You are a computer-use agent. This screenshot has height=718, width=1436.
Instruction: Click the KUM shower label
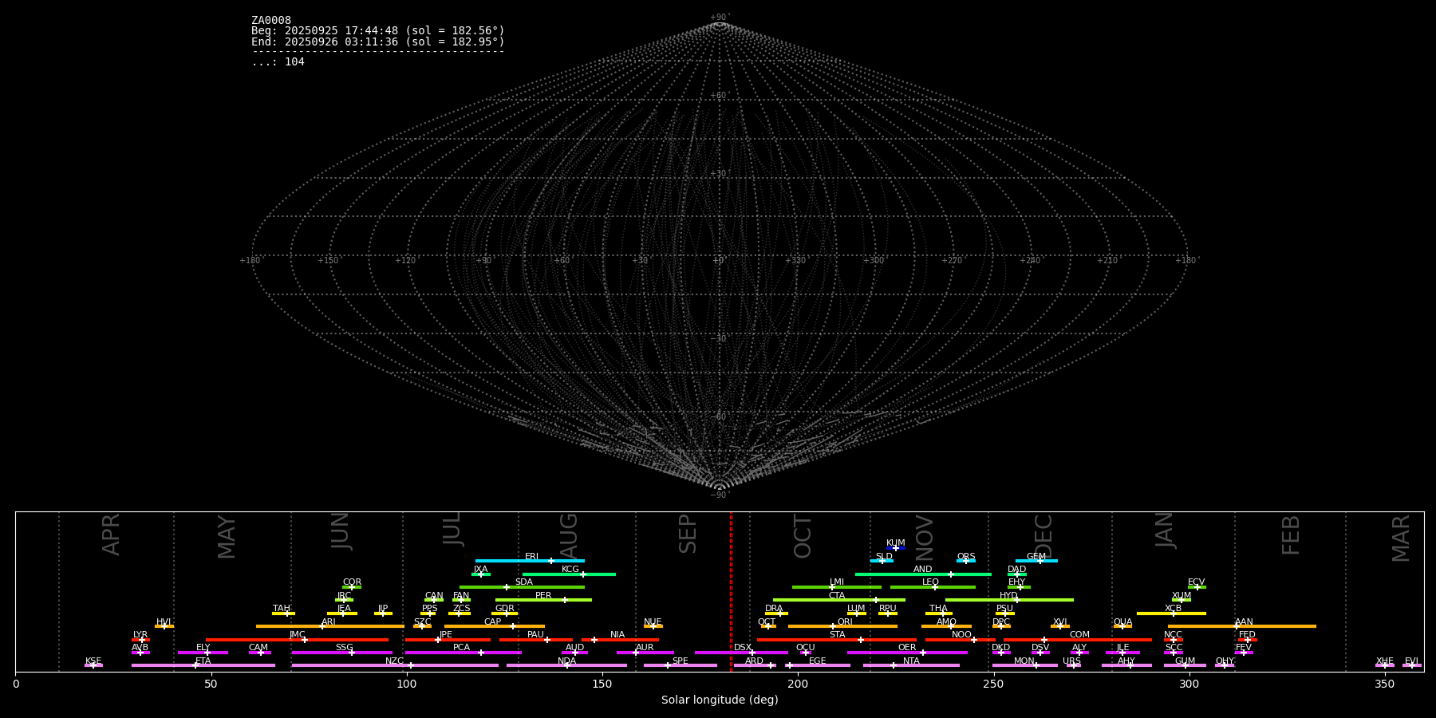pos(896,543)
